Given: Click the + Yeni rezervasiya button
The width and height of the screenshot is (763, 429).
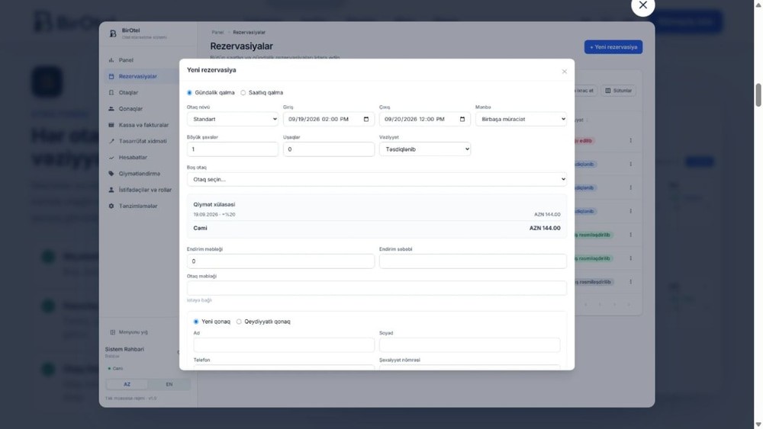Looking at the screenshot, I should (613, 47).
